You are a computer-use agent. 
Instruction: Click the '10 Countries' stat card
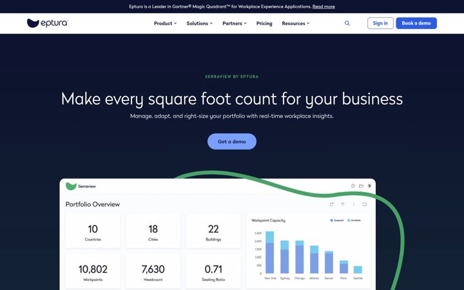click(x=93, y=231)
